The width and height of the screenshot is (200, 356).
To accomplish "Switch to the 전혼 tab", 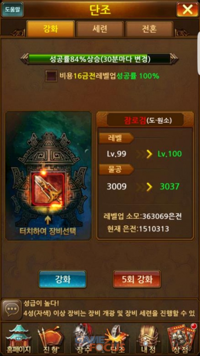I will (x=149, y=29).
